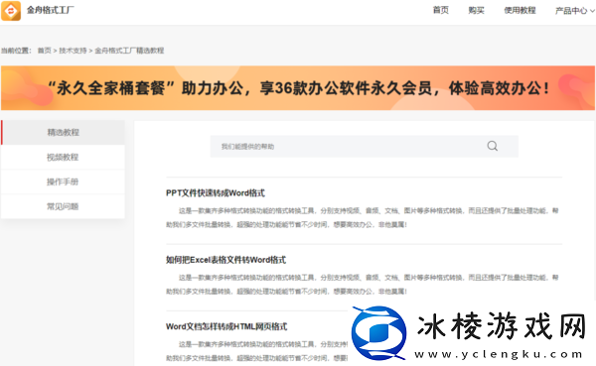Select the 操作手册 sidebar tab

63,182
